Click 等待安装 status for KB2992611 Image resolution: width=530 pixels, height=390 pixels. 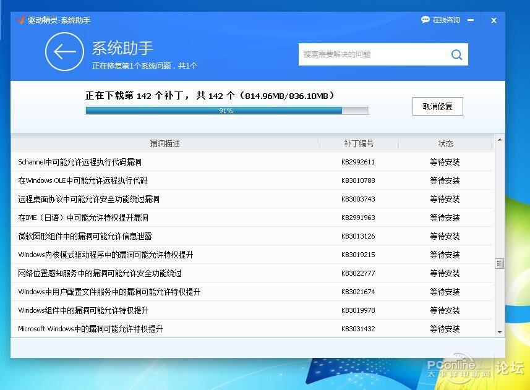pyautogui.click(x=445, y=162)
